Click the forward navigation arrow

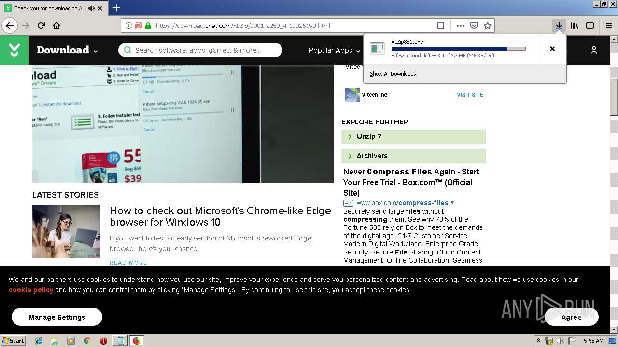tap(26, 26)
